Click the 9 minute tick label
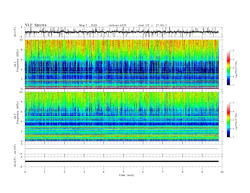This screenshot has height=193, width=250. [202, 172]
